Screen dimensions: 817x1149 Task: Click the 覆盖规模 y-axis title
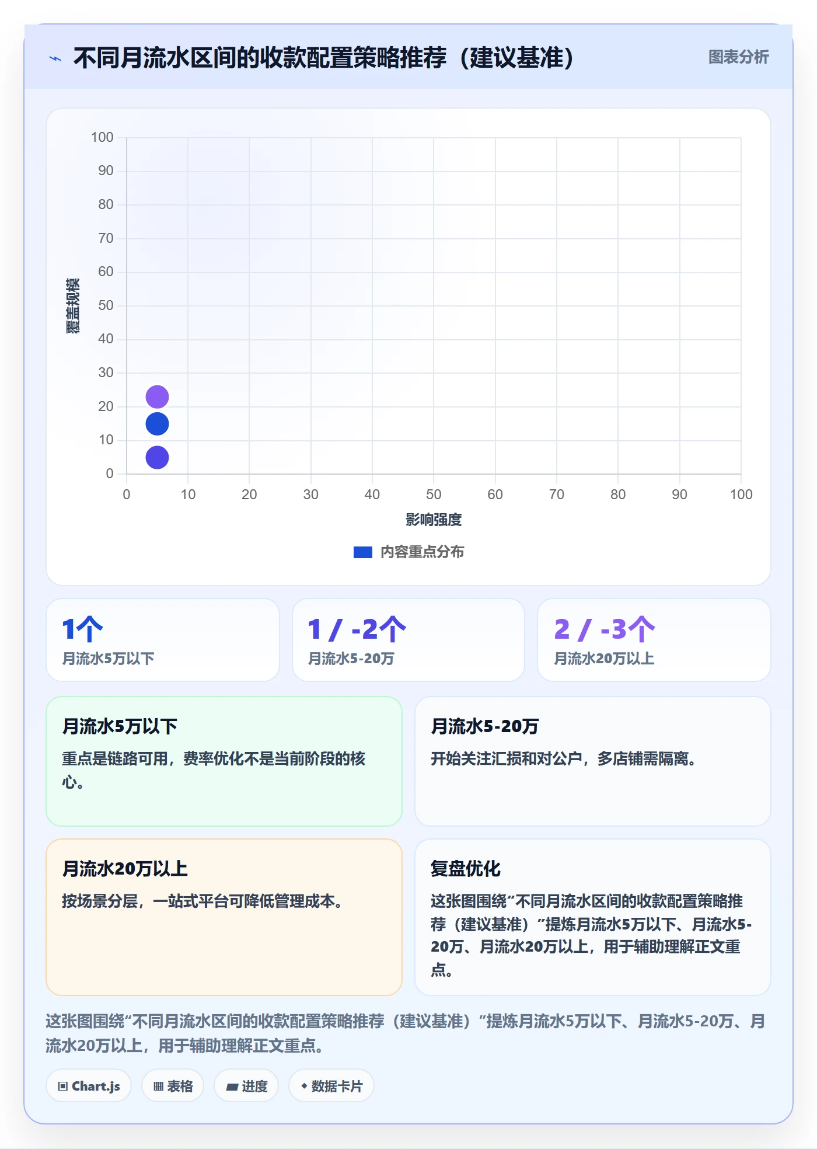(x=72, y=306)
